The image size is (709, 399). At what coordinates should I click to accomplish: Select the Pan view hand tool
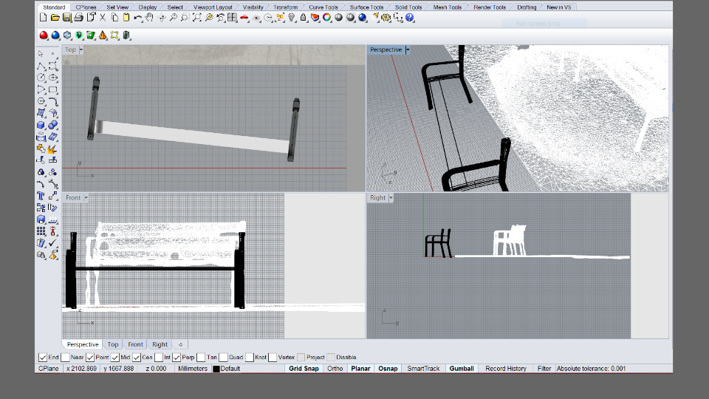click(149, 17)
